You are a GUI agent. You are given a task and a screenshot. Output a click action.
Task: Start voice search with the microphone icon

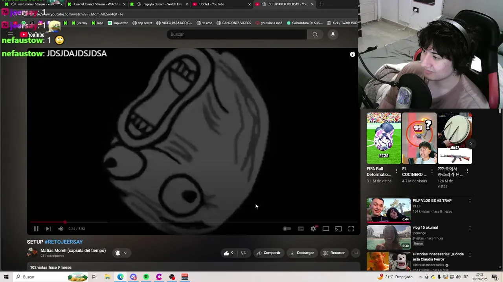(333, 34)
